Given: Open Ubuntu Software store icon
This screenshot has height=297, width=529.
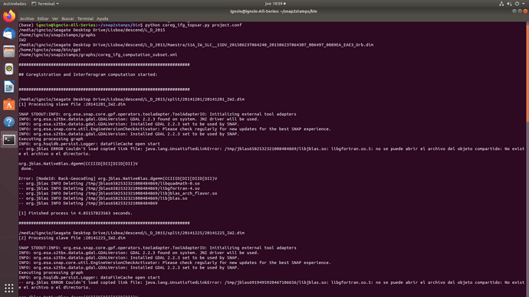Looking at the screenshot, I should pos(9,104).
